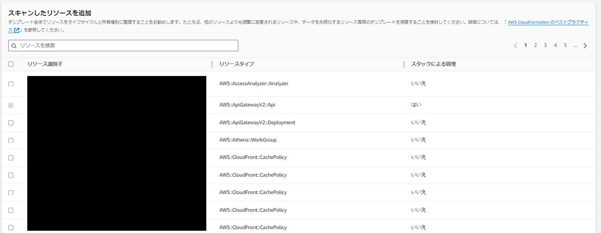Click AWS::AccessAnalyzer::Analyzer resource type text
Viewport: 601px width, 233px height.
254,84
